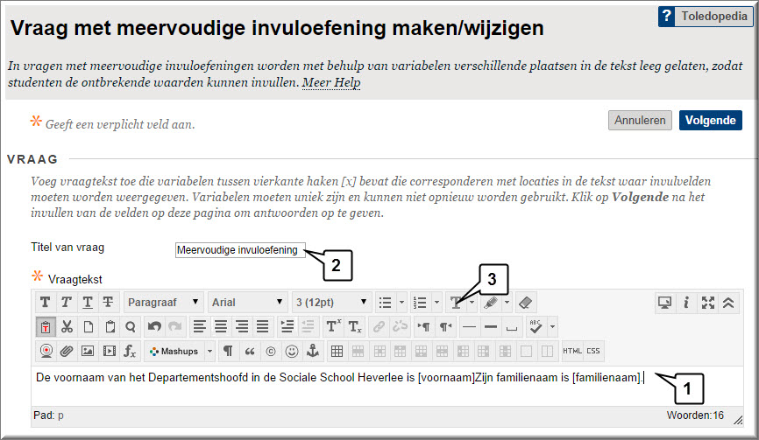Toggle bold formatting in Vraagtekst editor

(x=45, y=303)
